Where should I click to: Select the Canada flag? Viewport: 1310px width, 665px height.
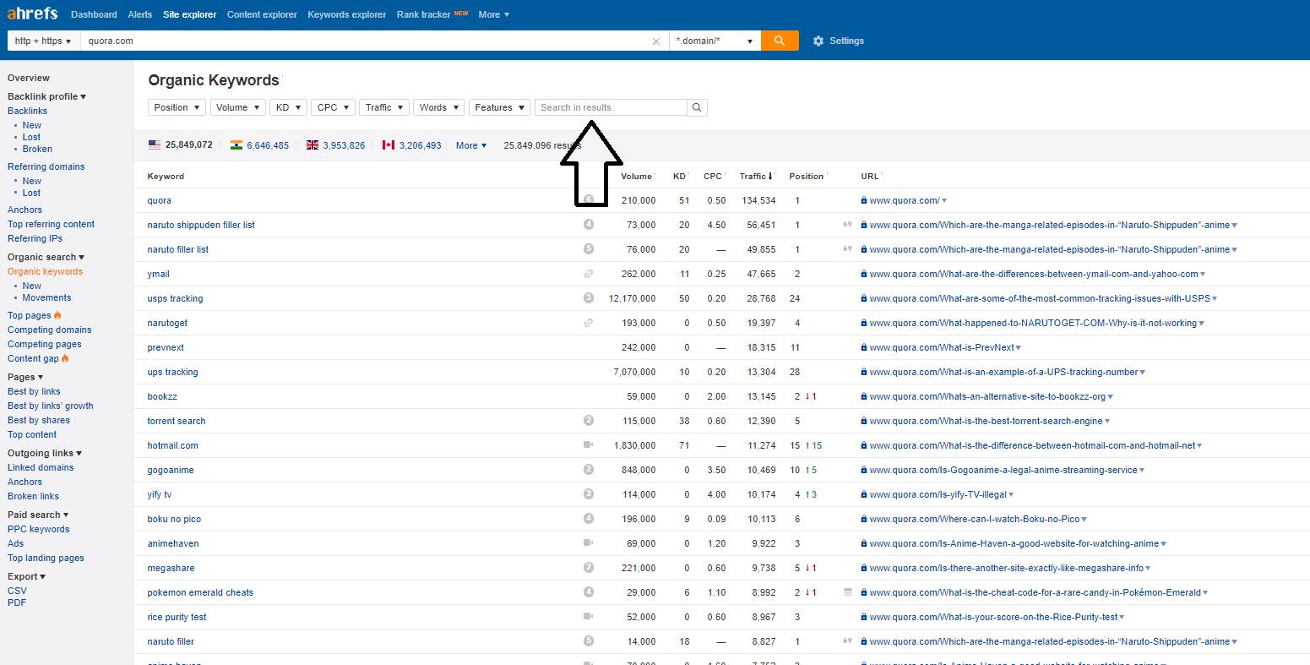pyautogui.click(x=389, y=145)
